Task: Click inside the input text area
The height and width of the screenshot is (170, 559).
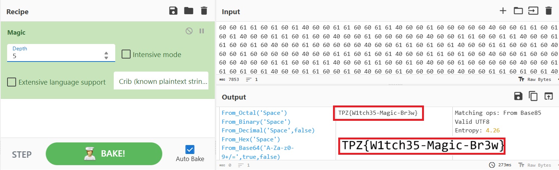Action: (387, 49)
